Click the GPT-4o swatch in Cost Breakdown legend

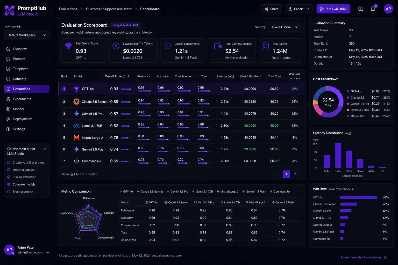click(348, 91)
